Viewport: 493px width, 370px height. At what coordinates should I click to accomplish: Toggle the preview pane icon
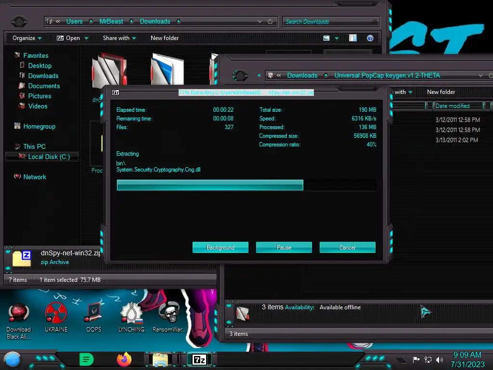click(353, 38)
